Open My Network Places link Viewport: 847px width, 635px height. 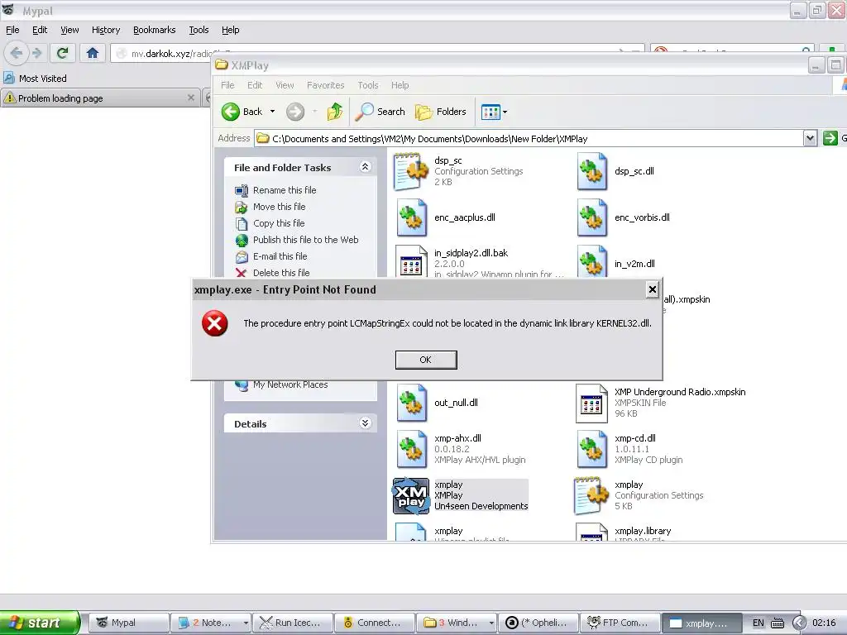pos(290,384)
